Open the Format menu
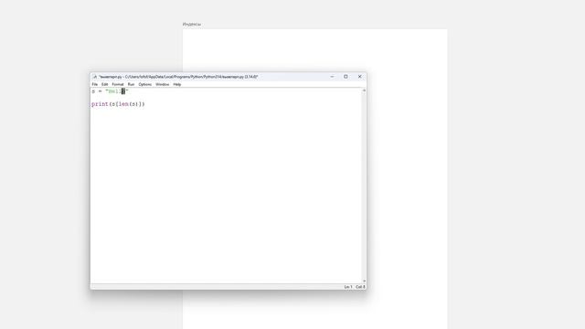This screenshot has height=329, width=585. [x=118, y=84]
